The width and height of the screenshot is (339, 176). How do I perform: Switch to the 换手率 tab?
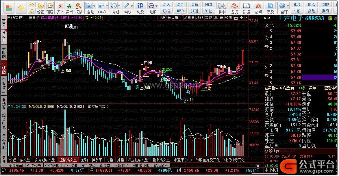97,160
